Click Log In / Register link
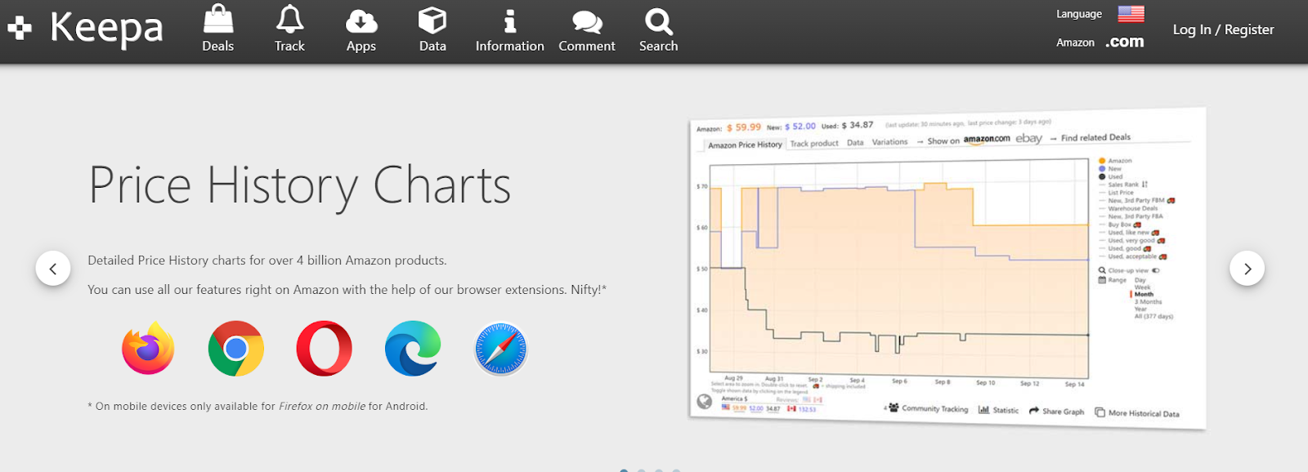The height and width of the screenshot is (472, 1308). [x=1223, y=29]
